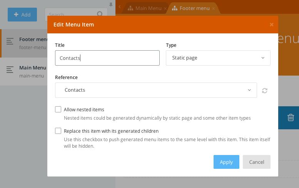The image size is (299, 188).
Task: Select the Footer menu tab
Action: (191, 8)
